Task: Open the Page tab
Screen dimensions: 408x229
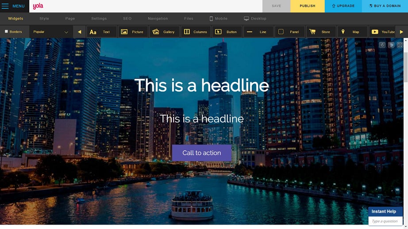Action: pos(70,19)
